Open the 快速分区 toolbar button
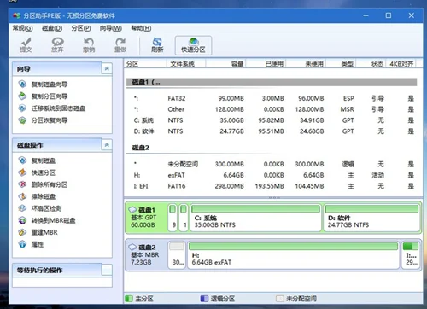 tap(193, 45)
